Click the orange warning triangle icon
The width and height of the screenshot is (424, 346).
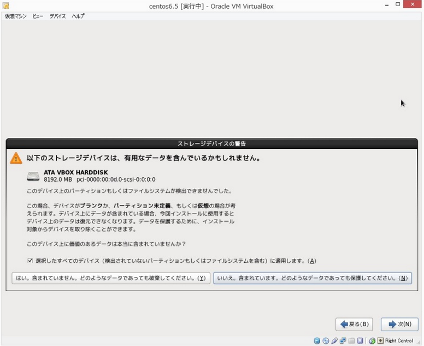(x=16, y=158)
